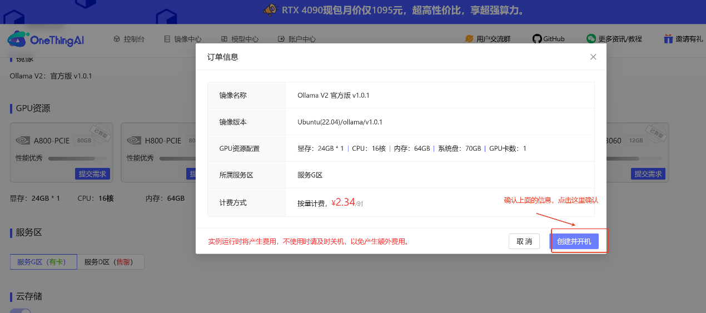Viewport: 706px width, 313px height.
Task: Click the NVIDIA icon on the A800-PCIE card
Action: coord(23,141)
